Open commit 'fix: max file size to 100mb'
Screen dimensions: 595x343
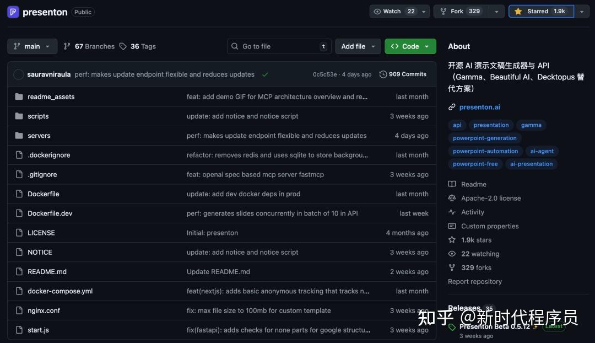point(258,310)
